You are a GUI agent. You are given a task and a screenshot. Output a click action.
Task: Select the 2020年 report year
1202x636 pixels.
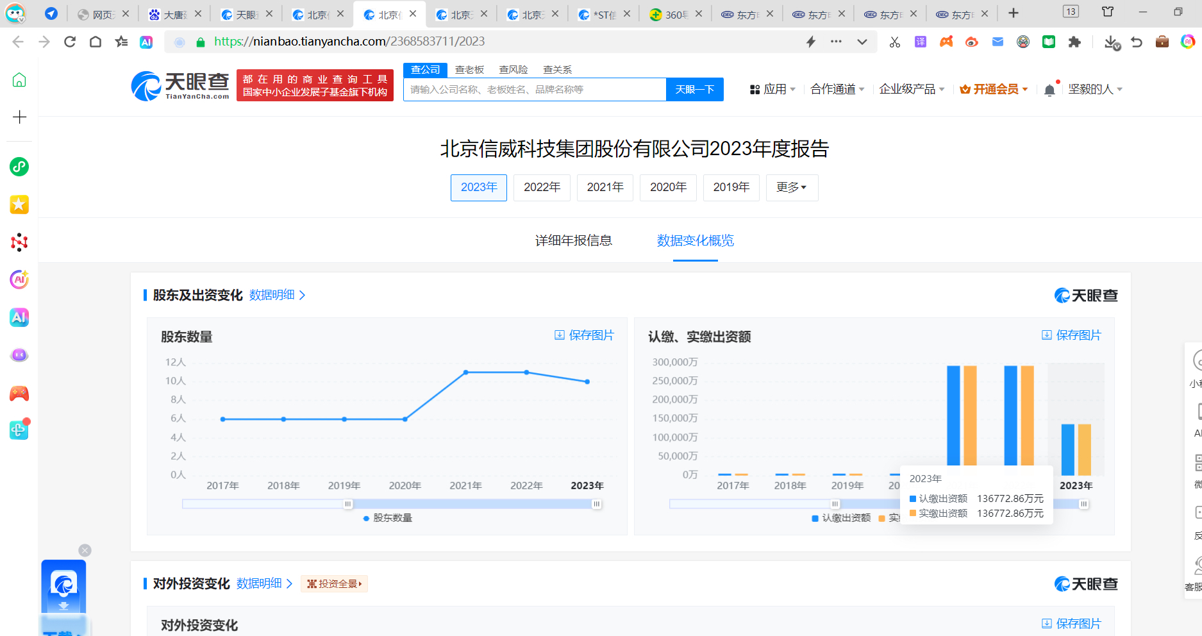[x=668, y=187]
